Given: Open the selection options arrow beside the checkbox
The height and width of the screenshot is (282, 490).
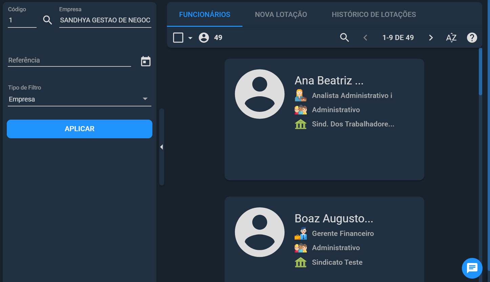Looking at the screenshot, I should 190,38.
